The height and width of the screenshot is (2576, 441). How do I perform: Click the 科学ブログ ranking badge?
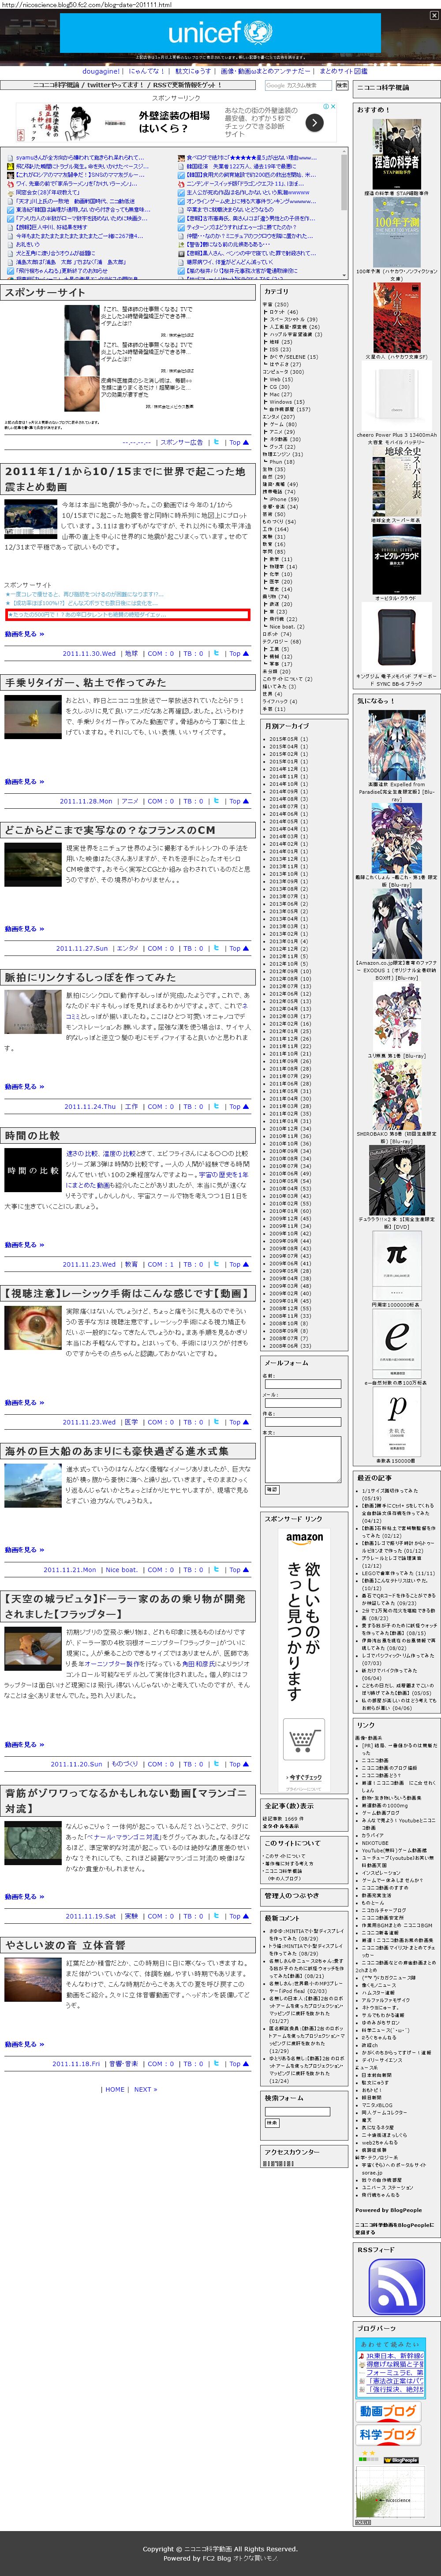click(x=389, y=2434)
